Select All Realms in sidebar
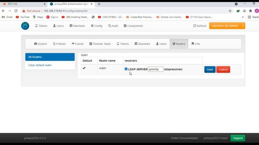This screenshot has width=259, height=145. point(50,57)
